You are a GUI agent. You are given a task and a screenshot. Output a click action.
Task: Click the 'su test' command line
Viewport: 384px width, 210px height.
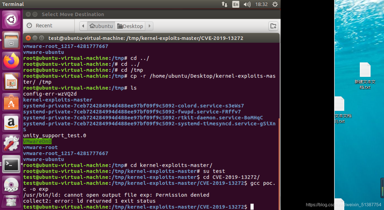point(124,171)
